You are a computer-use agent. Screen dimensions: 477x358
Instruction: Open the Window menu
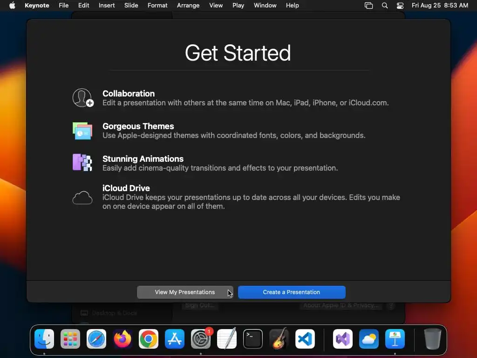(265, 6)
